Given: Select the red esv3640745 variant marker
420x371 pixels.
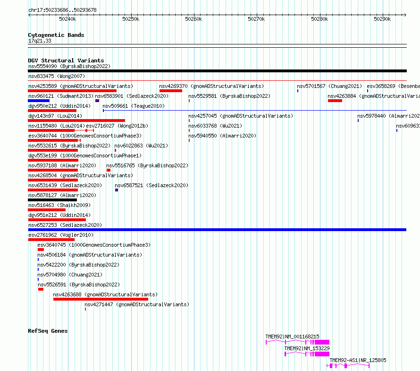Looking at the screenshot, I should pyautogui.click(x=41, y=250).
